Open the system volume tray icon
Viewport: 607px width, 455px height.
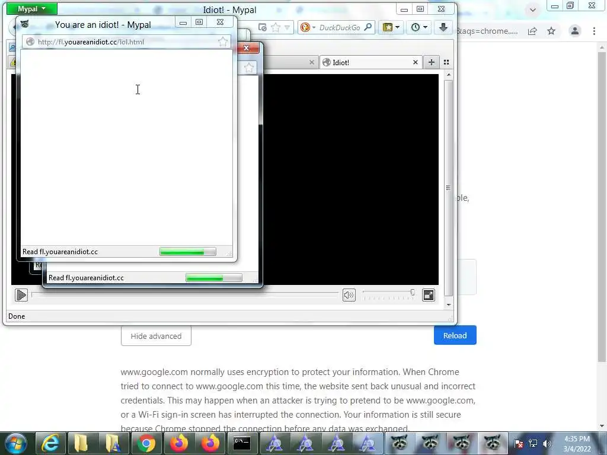coord(547,443)
